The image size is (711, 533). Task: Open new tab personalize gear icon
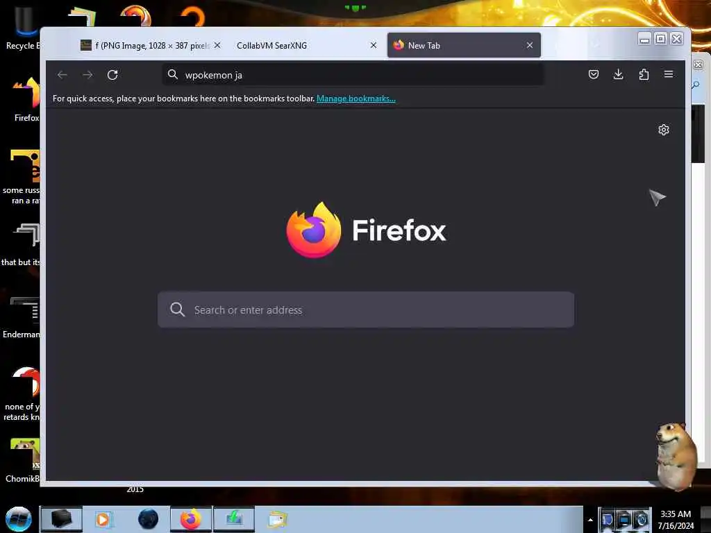(663, 130)
